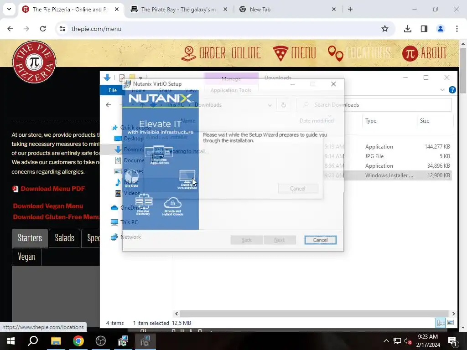This screenshot has width=467, height=350.
Task: Open File Explorer help question icon
Action: coord(452,90)
